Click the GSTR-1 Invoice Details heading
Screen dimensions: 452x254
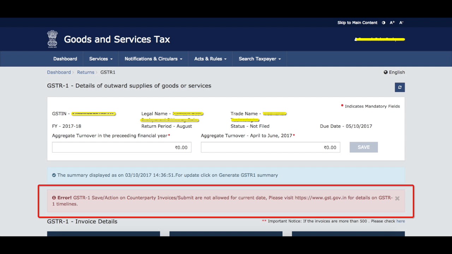tap(82, 222)
